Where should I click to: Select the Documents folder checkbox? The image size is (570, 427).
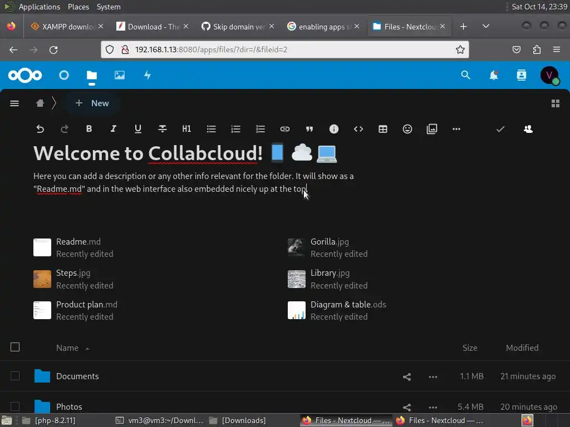tap(15, 376)
